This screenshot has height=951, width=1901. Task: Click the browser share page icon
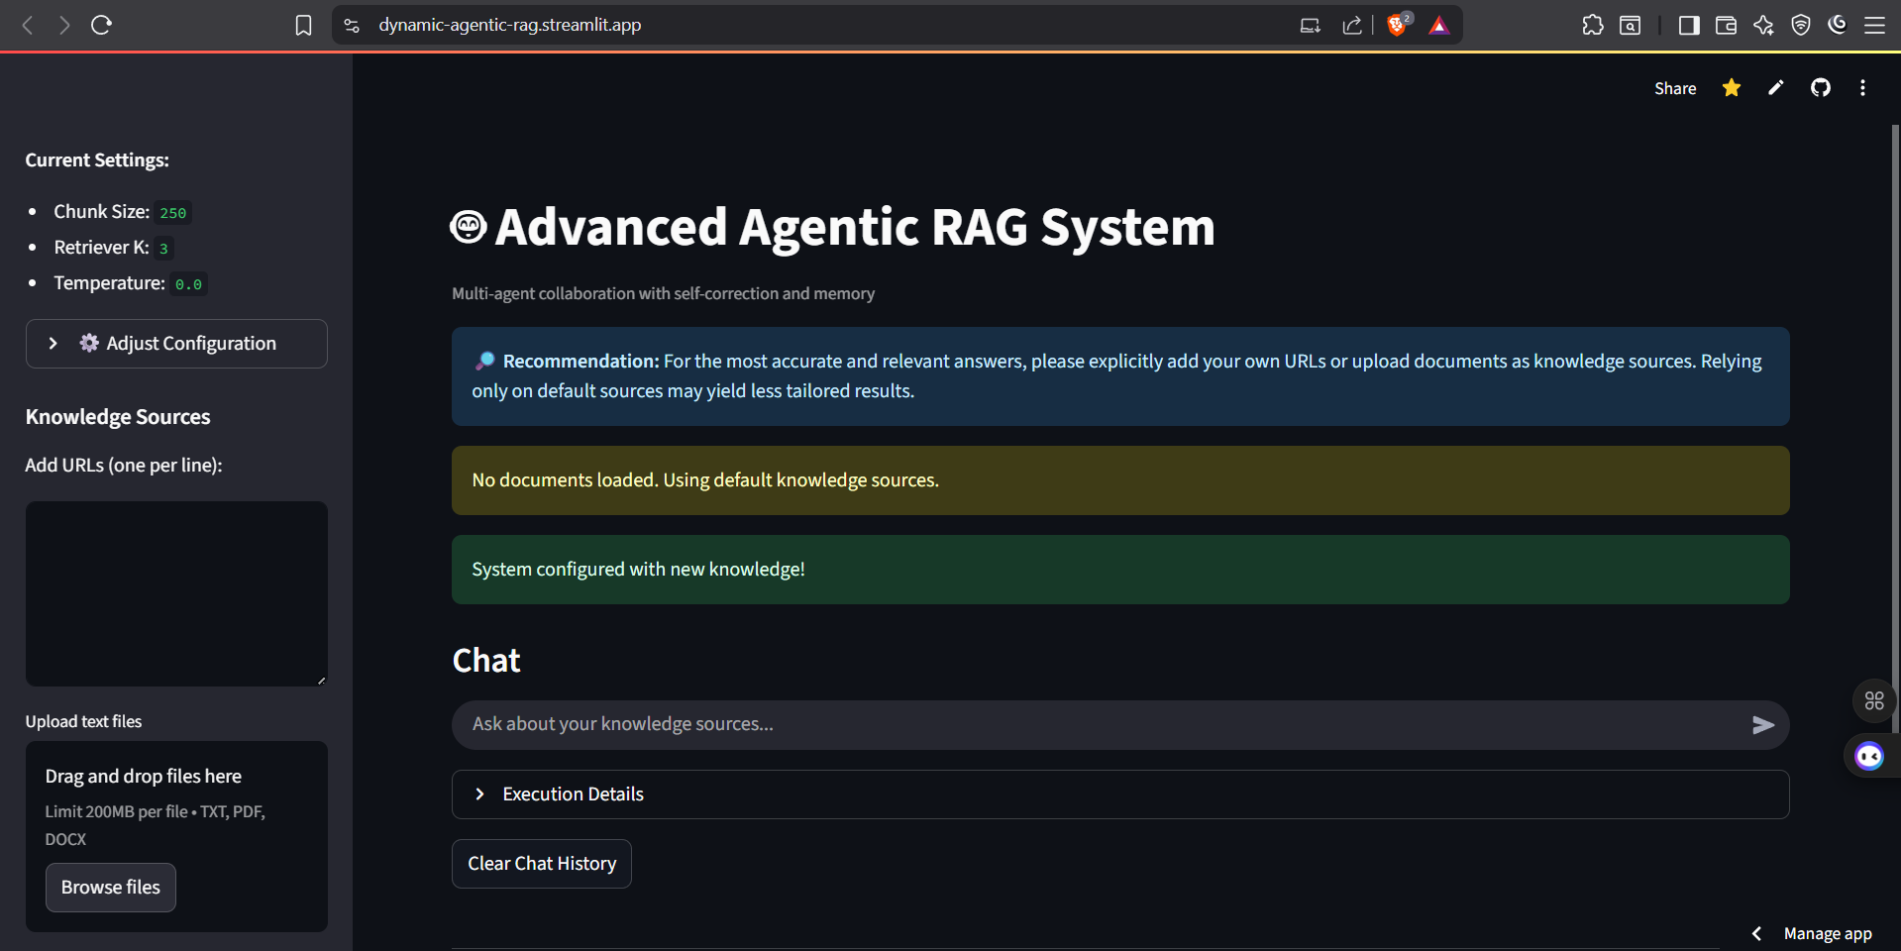(x=1352, y=26)
